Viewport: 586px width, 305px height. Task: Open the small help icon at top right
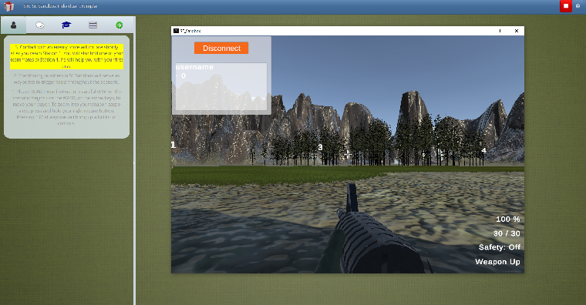(578, 6)
